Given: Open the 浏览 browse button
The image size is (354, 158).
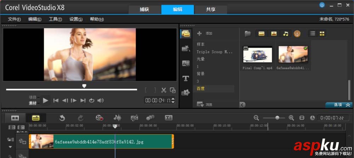Looking at the screenshot, I should (205, 105).
